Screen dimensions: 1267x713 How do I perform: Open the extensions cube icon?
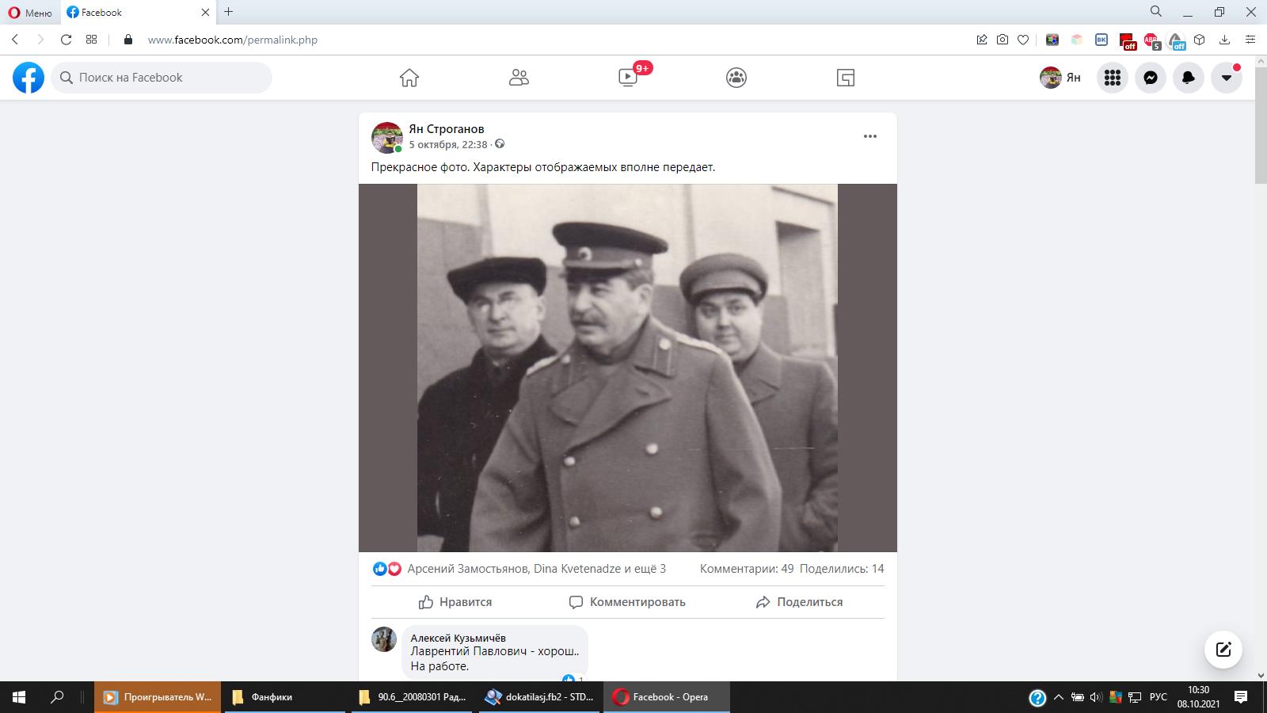pyautogui.click(x=1200, y=40)
